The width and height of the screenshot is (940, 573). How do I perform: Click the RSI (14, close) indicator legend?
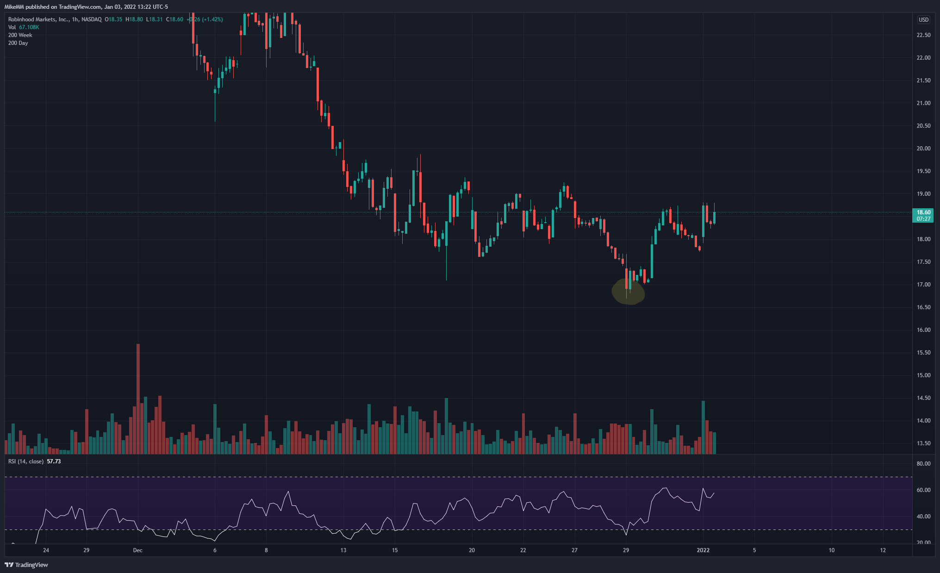pos(26,461)
